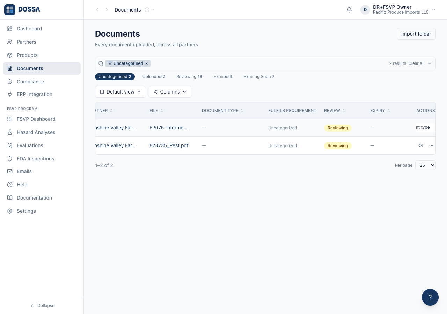Click the Help question-circle icon in sidebar
The width and height of the screenshot is (447, 314).
click(10, 185)
